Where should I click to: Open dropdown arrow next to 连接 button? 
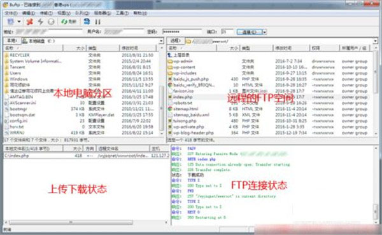(265, 32)
